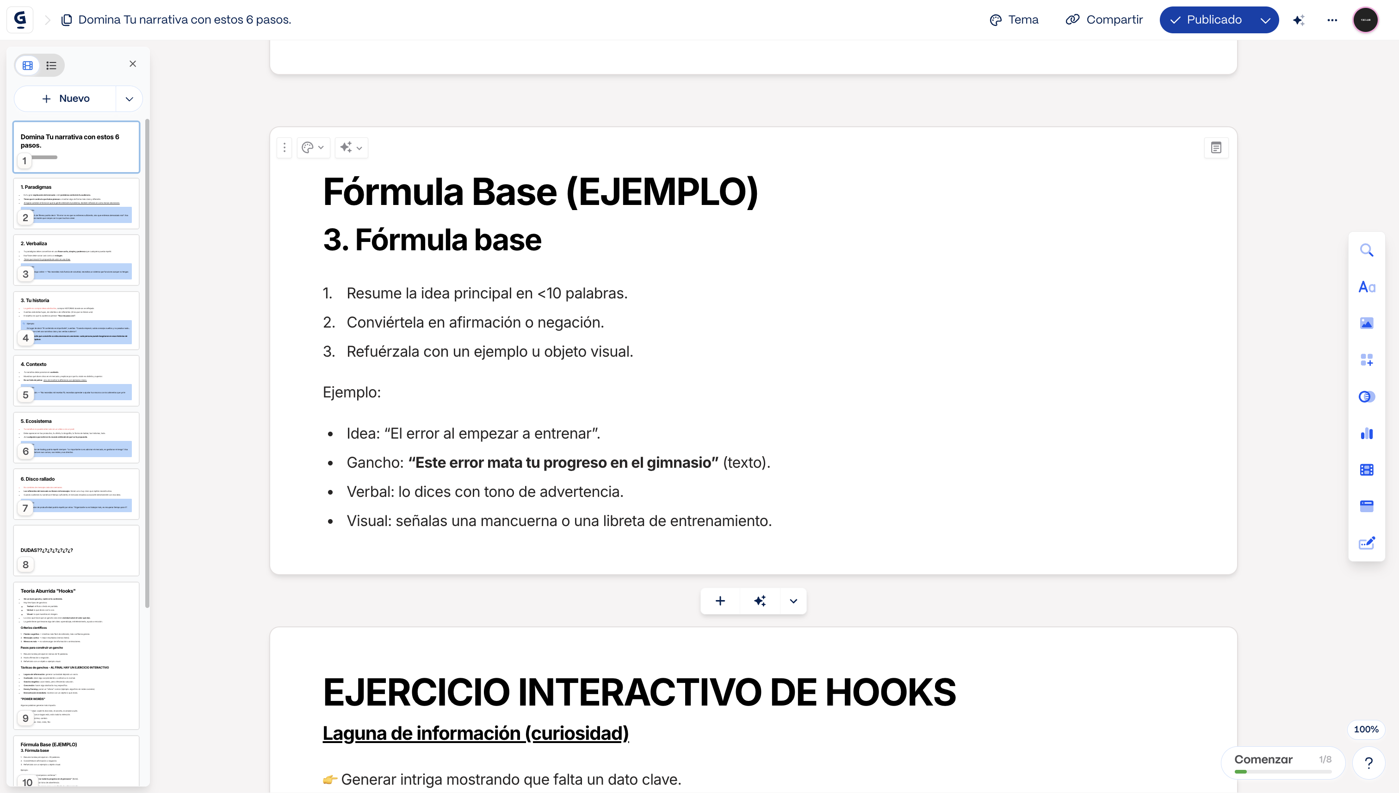This screenshot has width=1399, height=793.
Task: Open the Publicado status dropdown
Action: click(x=1265, y=20)
